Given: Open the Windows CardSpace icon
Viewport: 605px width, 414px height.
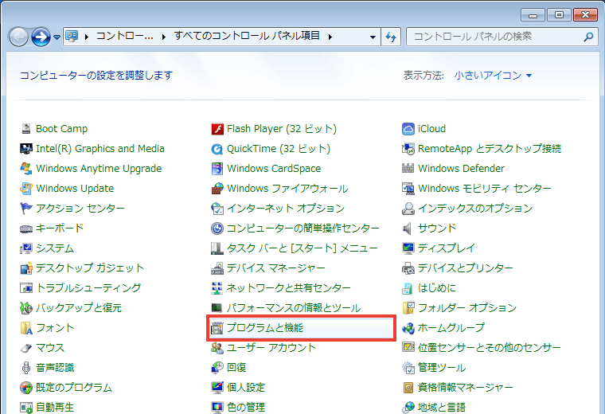Looking at the screenshot, I should pos(217,169).
